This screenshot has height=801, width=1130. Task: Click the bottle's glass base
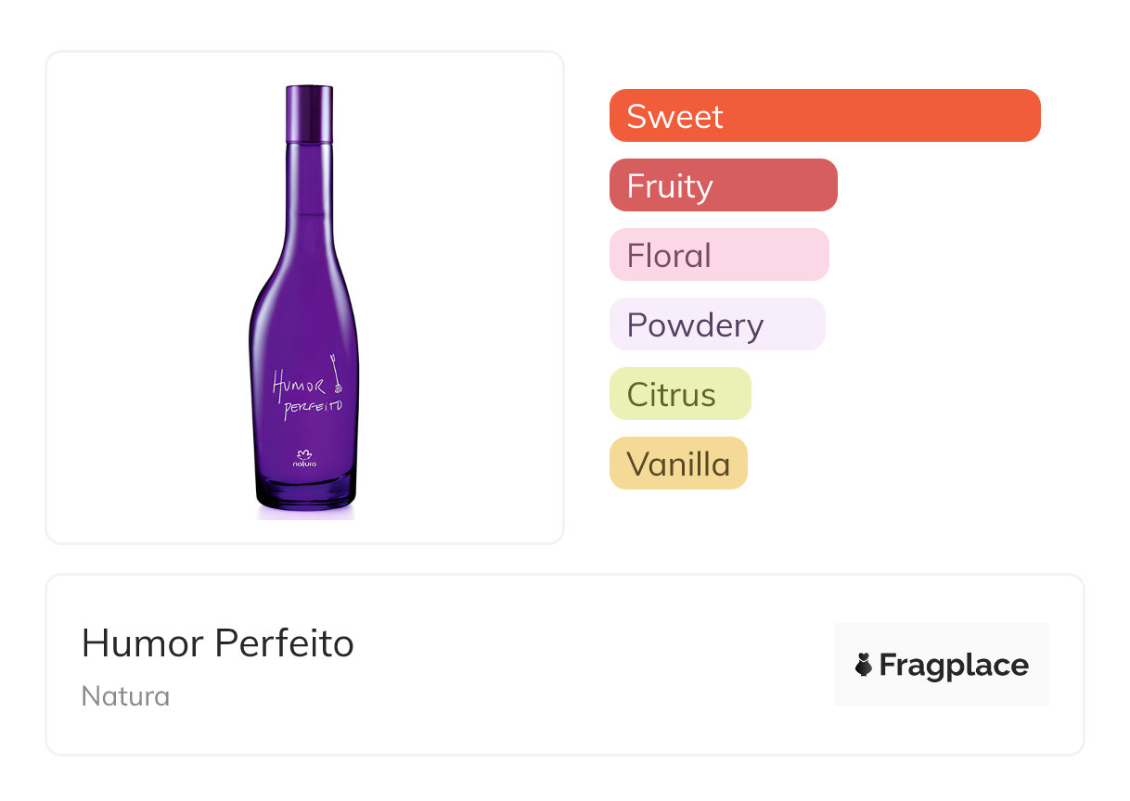coord(305,493)
